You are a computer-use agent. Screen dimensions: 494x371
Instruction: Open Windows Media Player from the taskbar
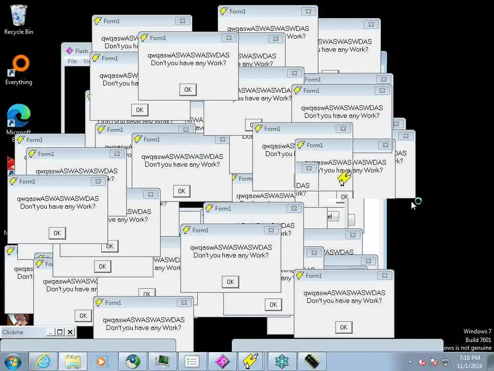coord(102,361)
